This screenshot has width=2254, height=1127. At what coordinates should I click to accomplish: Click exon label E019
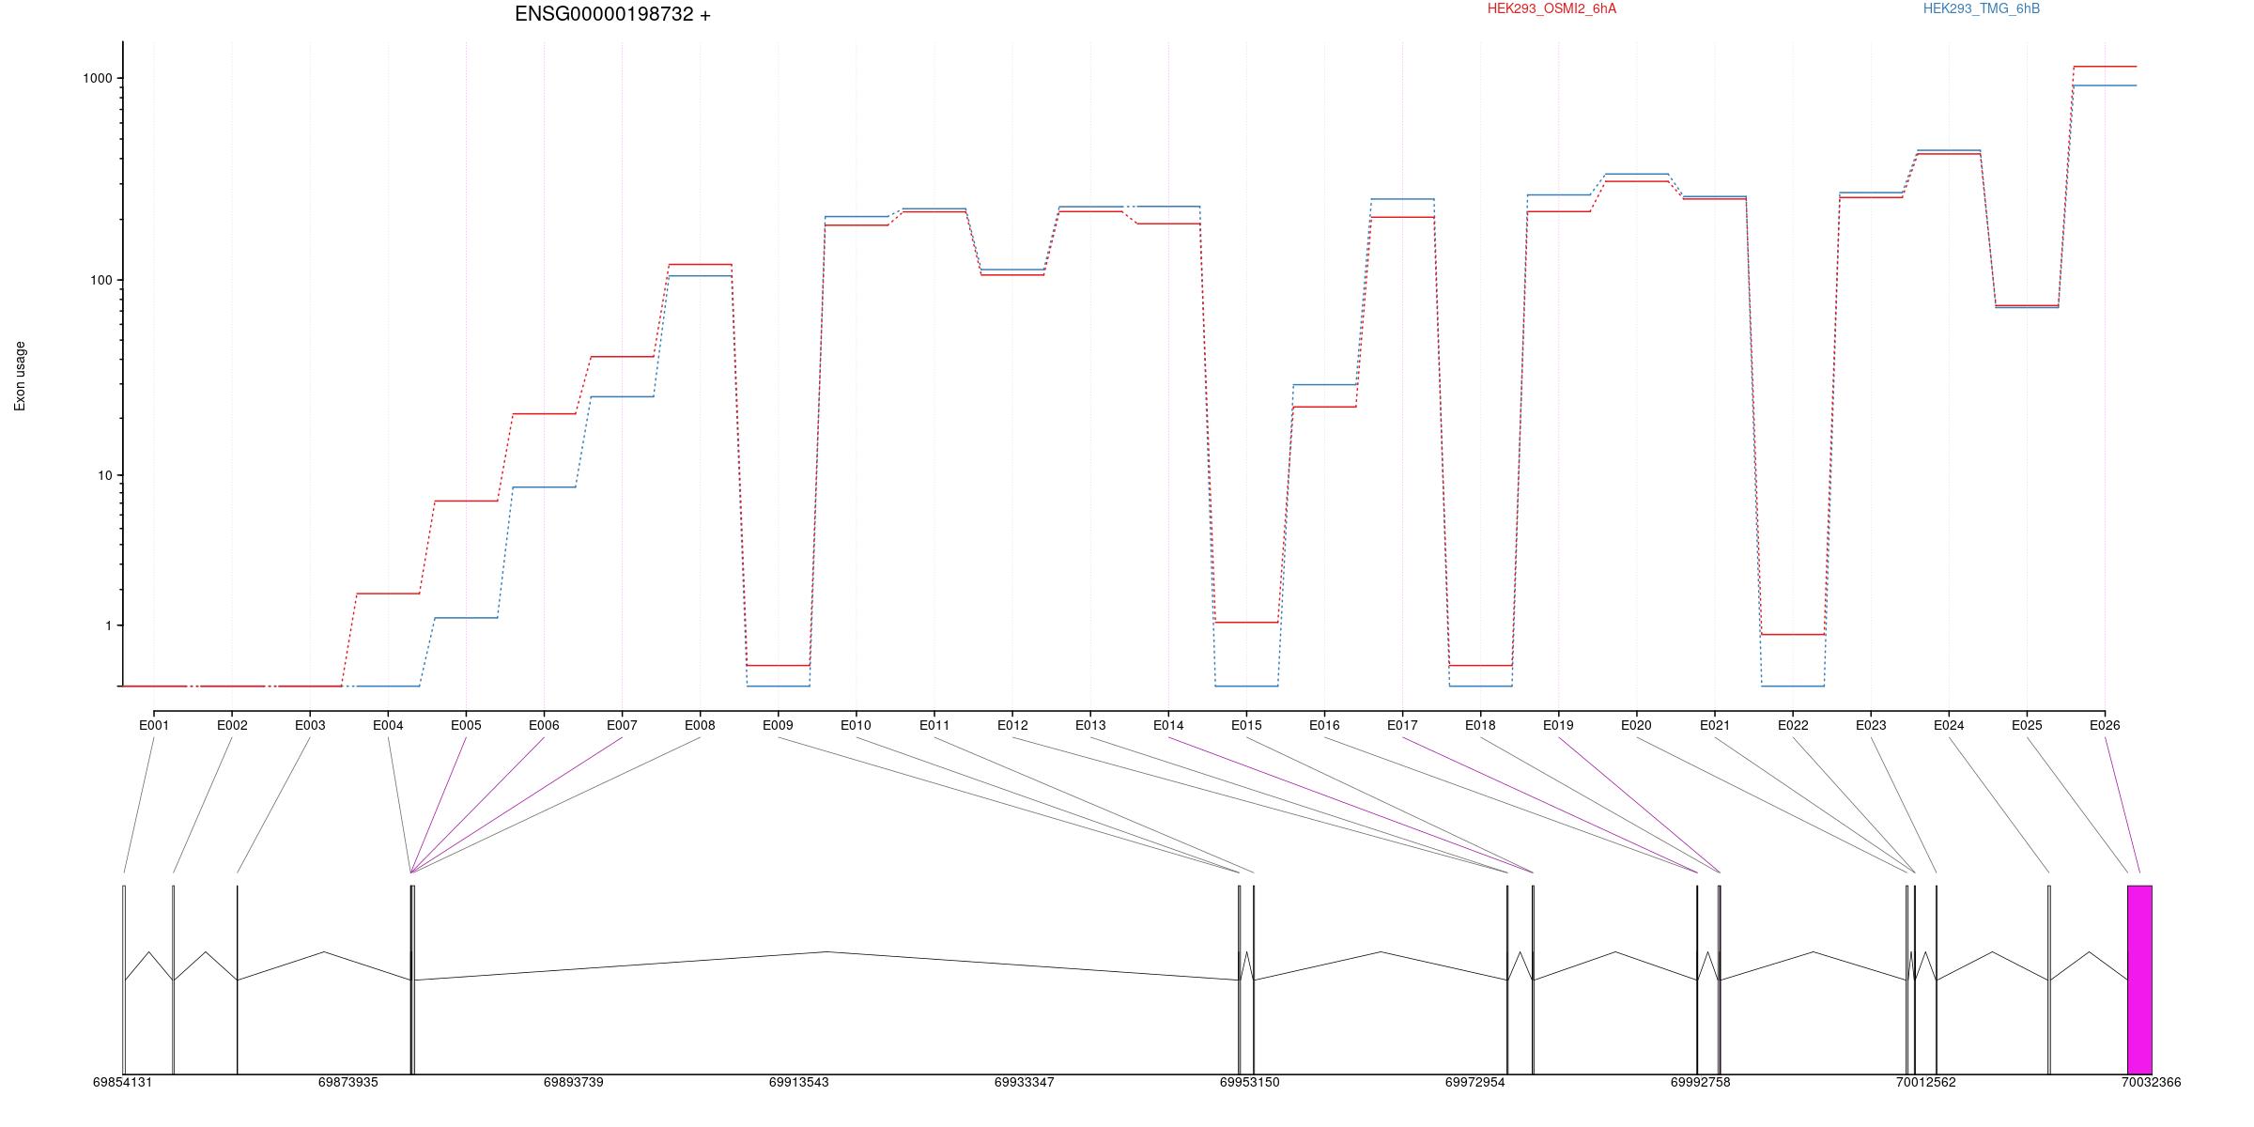point(1558,725)
